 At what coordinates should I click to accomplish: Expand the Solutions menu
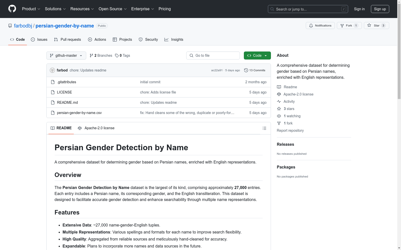(55, 9)
